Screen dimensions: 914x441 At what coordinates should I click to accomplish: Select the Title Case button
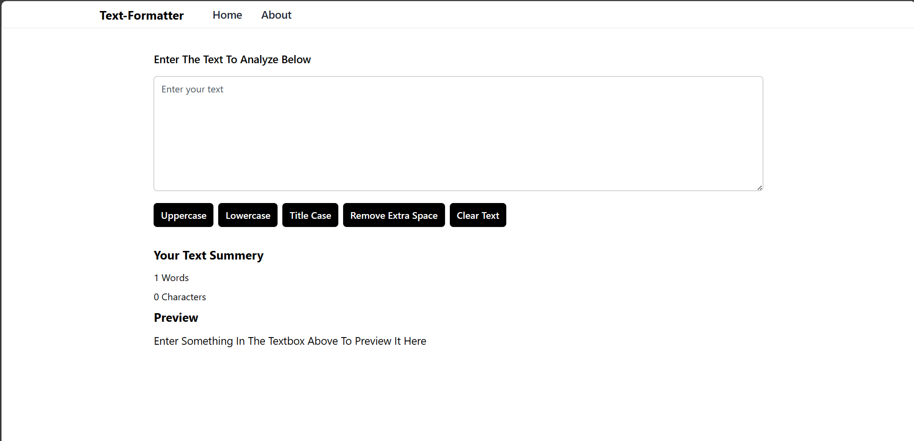click(310, 215)
